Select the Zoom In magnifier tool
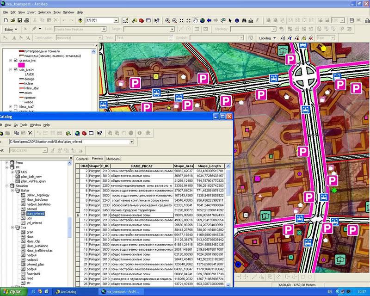 click(x=167, y=21)
